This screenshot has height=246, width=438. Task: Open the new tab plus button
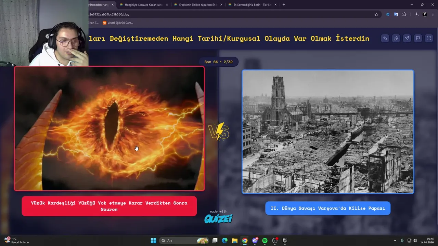[x=284, y=5]
